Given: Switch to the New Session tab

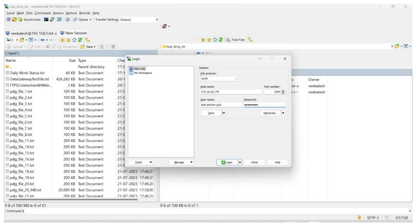Looking at the screenshot, I should pyautogui.click(x=74, y=33).
